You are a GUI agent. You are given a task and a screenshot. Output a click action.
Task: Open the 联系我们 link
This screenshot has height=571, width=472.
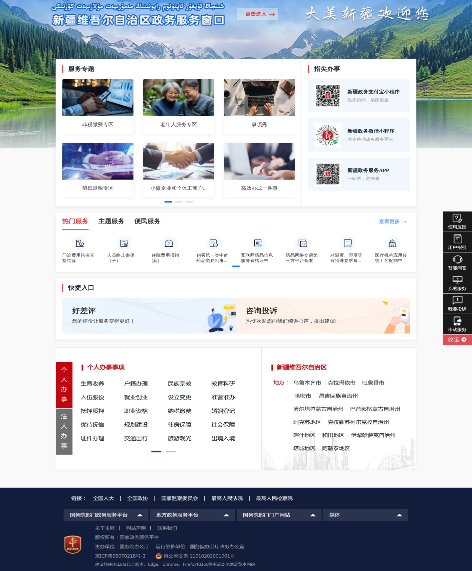tap(167, 528)
